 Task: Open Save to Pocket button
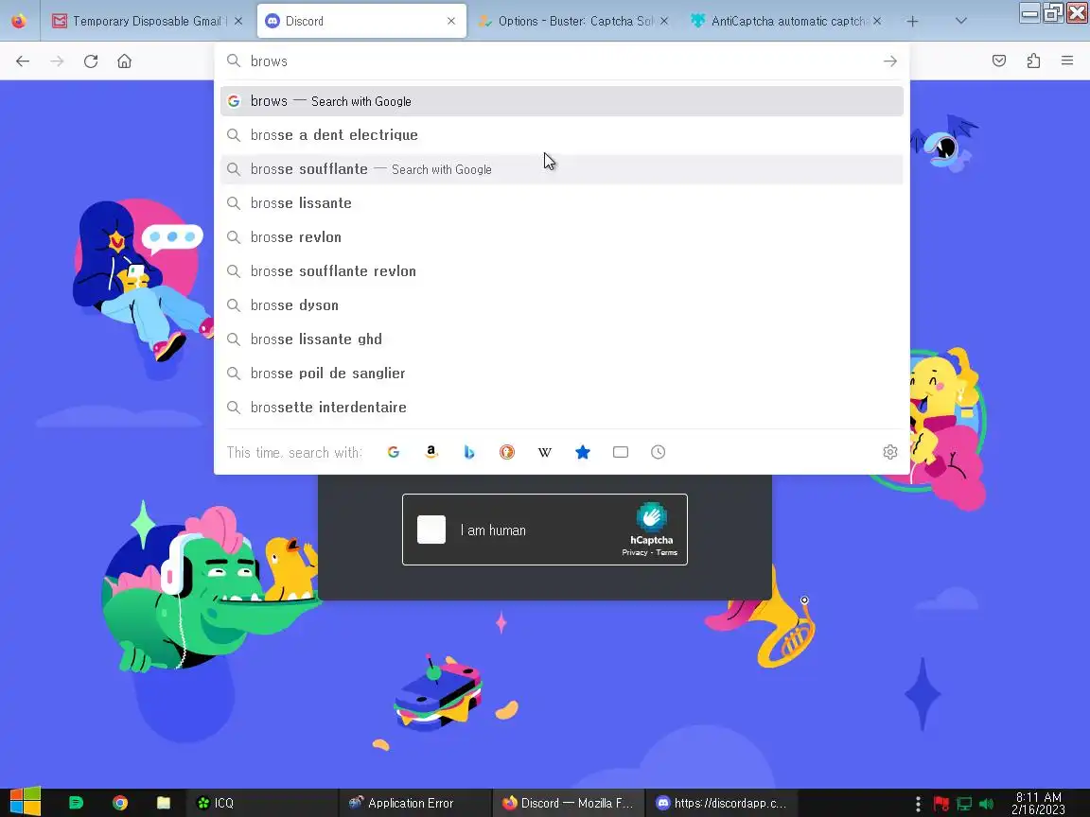tap(999, 61)
